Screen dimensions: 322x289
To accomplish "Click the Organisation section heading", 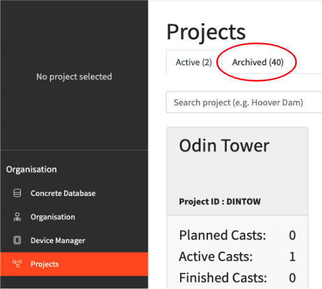I will [31, 169].
